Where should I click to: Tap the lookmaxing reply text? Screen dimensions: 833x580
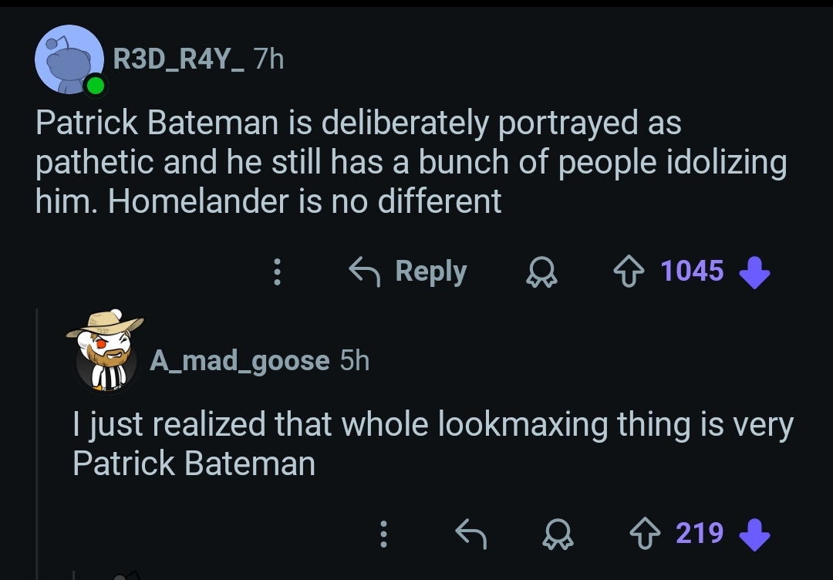(x=432, y=444)
